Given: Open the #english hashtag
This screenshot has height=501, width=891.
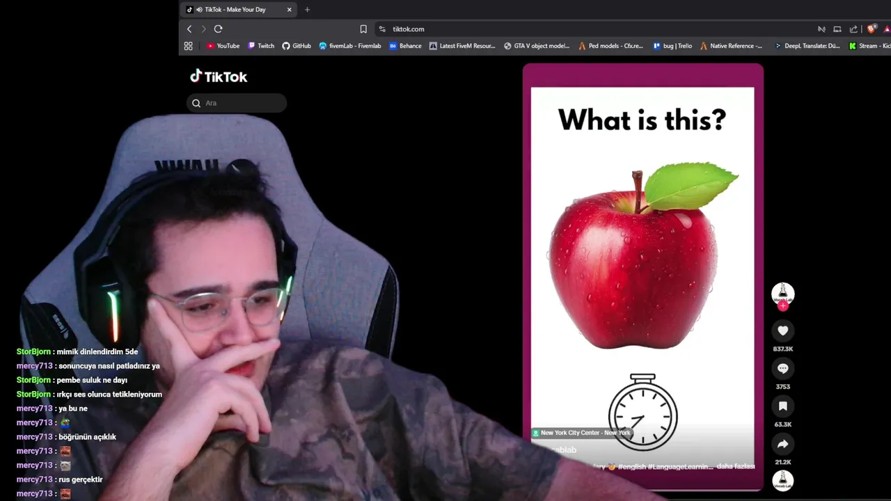Looking at the screenshot, I should point(632,466).
